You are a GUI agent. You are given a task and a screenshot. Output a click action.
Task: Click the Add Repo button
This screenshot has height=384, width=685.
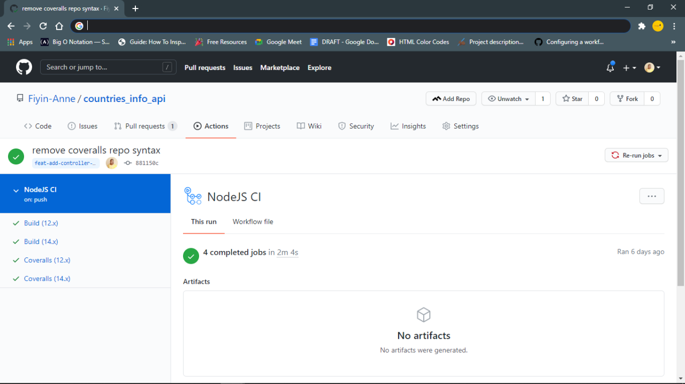click(451, 98)
